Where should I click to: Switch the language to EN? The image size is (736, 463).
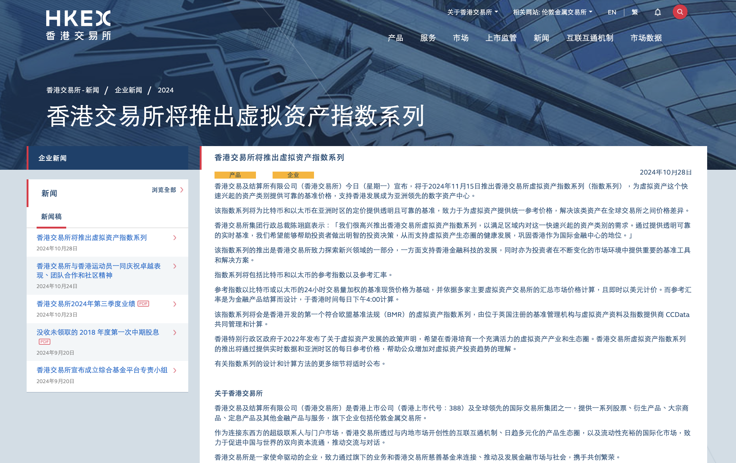tap(612, 12)
